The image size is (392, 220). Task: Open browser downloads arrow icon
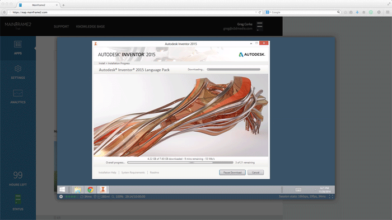point(357,12)
